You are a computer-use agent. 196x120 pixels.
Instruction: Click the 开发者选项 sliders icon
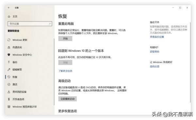coord(9,99)
